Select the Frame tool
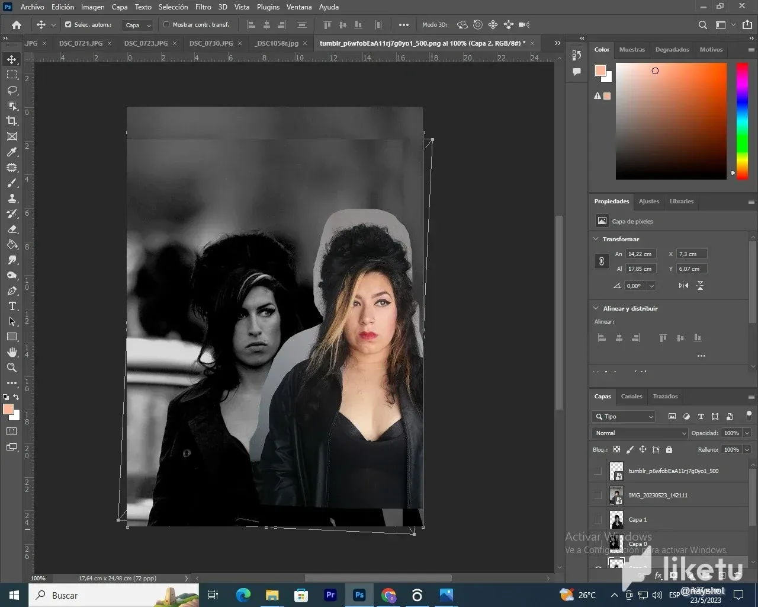Image resolution: width=758 pixels, height=607 pixels. (12, 136)
